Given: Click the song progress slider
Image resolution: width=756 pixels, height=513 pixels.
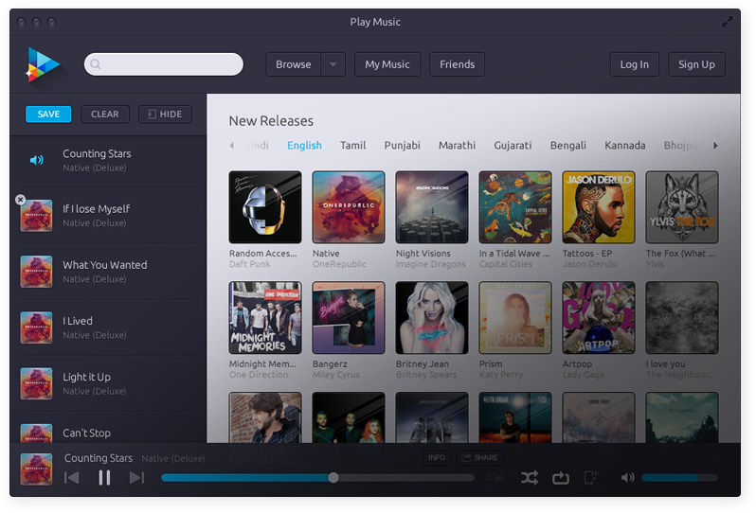Looking at the screenshot, I should tap(317, 478).
